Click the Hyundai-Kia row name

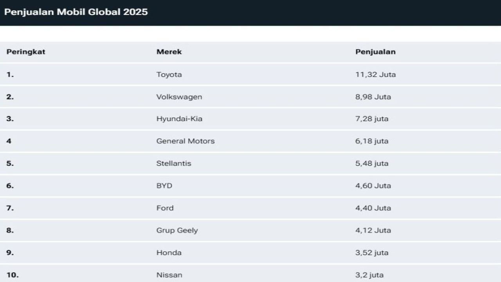point(179,119)
